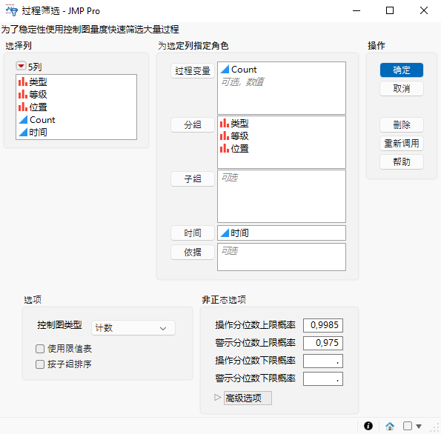Expand the 高级选项 disclosure triangle
This screenshot has height=434, width=441.
pyautogui.click(x=217, y=398)
